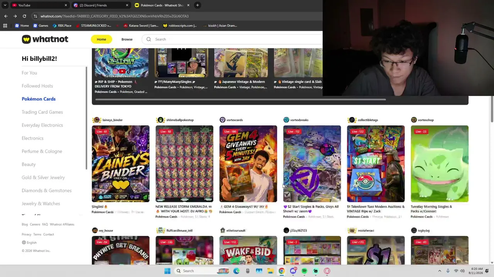Open tcgbybg profile avatar
The width and height of the screenshot is (494, 277).
pyautogui.click(x=414, y=230)
